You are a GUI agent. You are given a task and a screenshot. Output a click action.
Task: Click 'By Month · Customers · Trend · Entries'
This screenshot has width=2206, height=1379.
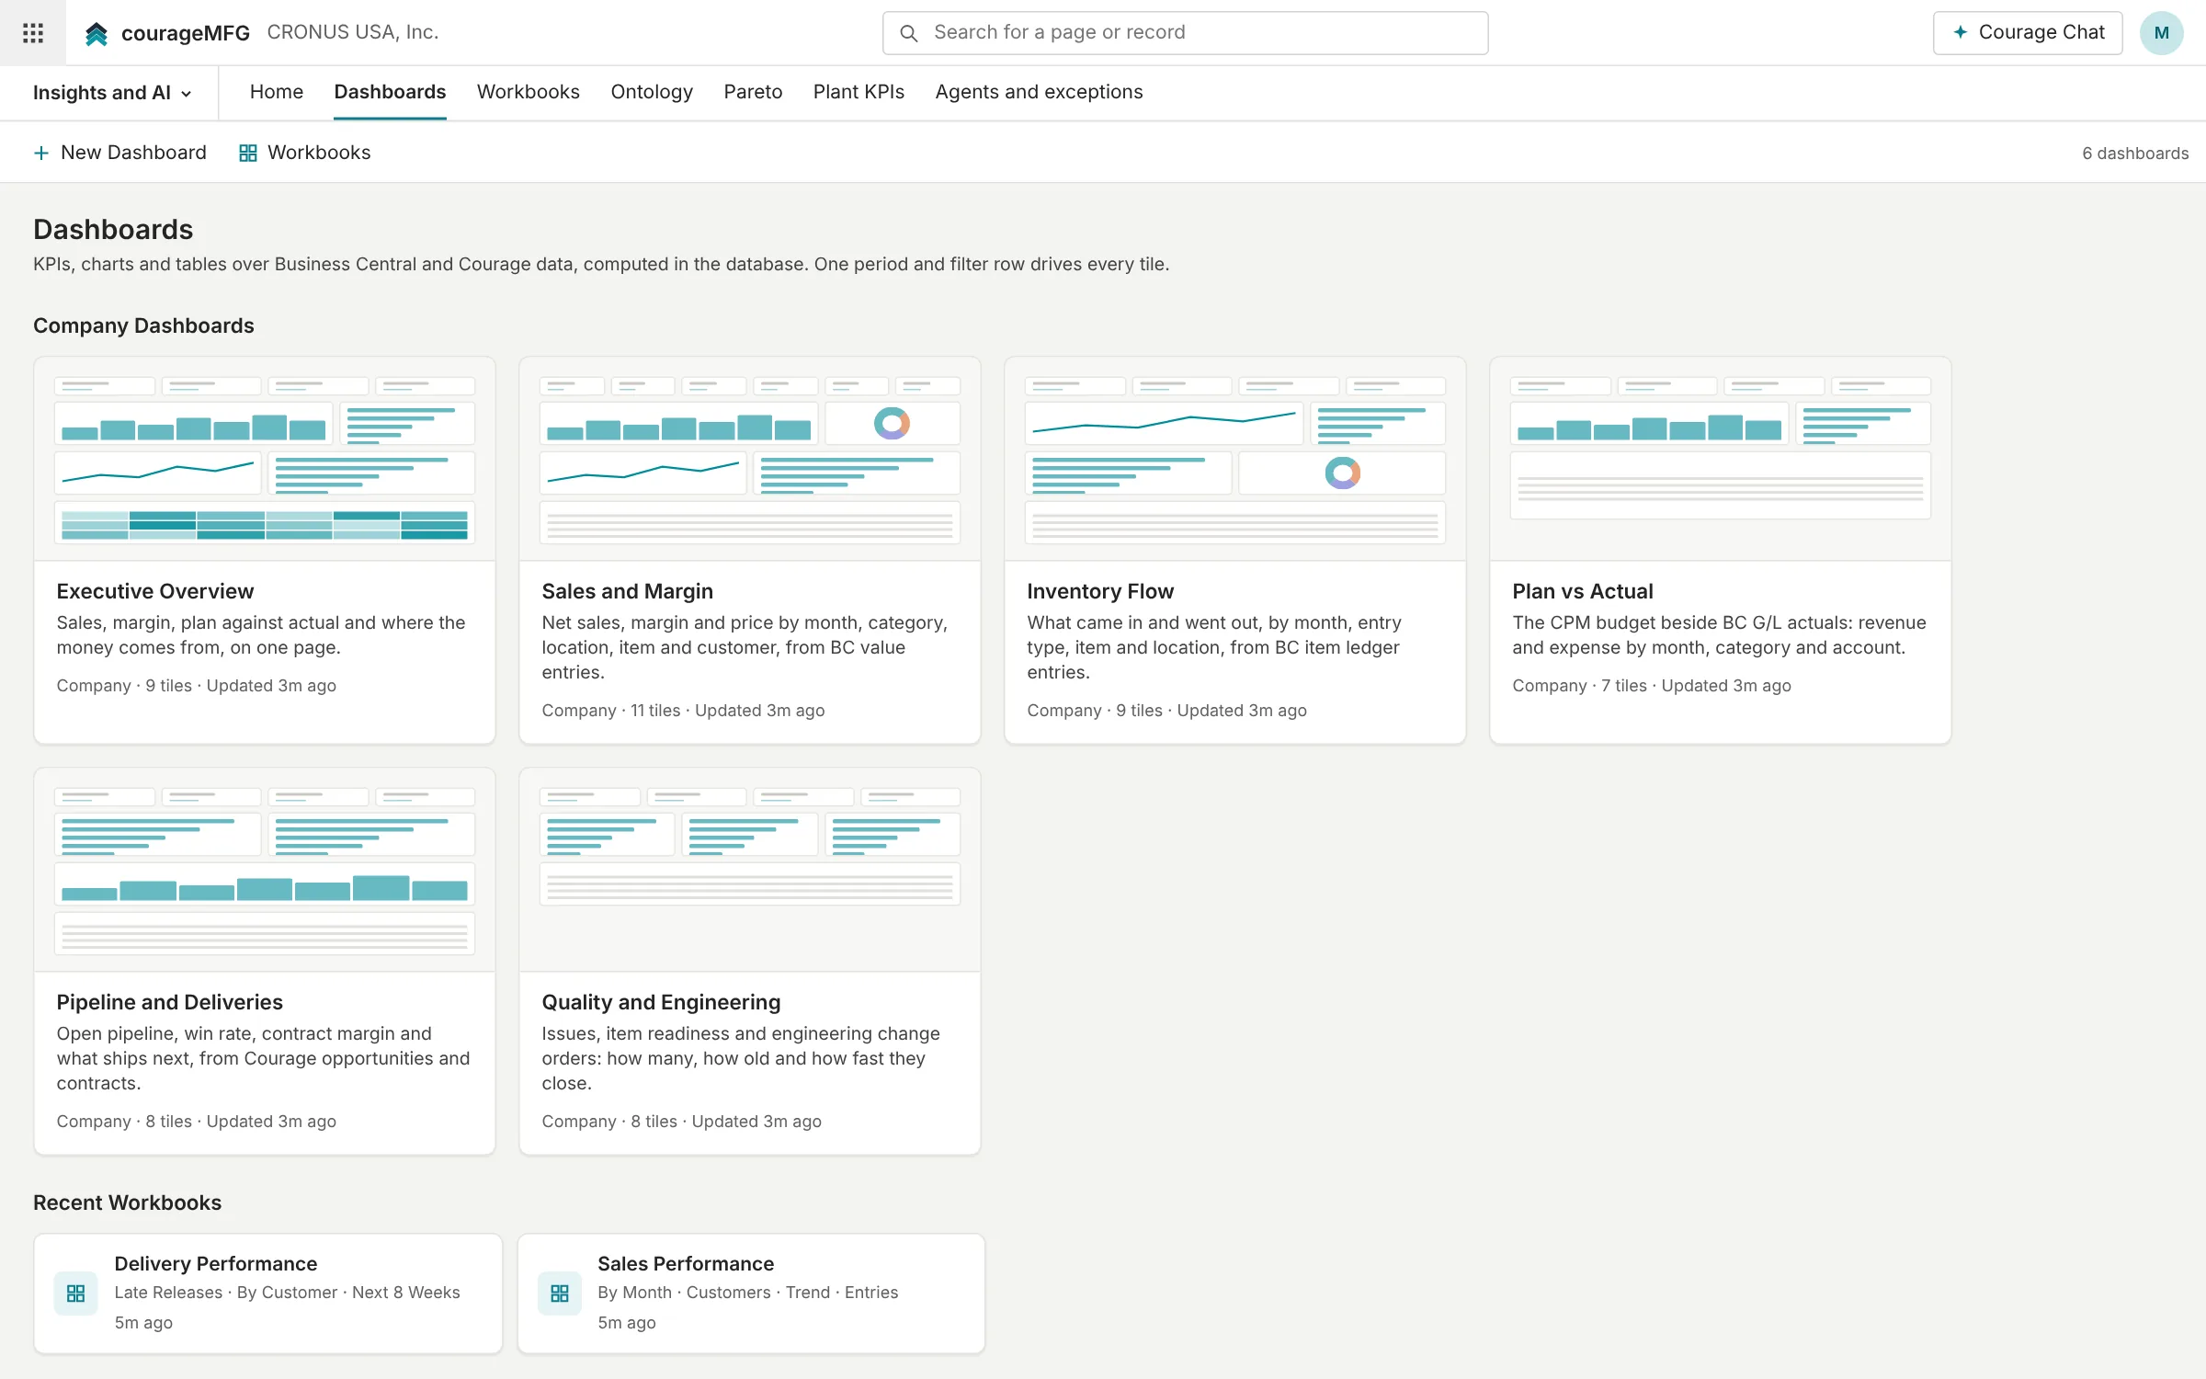748,1293
